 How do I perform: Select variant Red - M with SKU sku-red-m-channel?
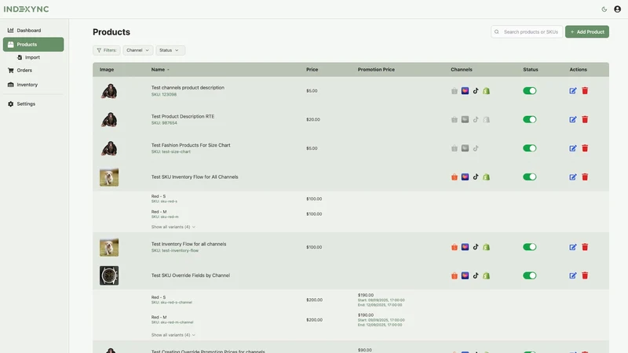point(172,319)
